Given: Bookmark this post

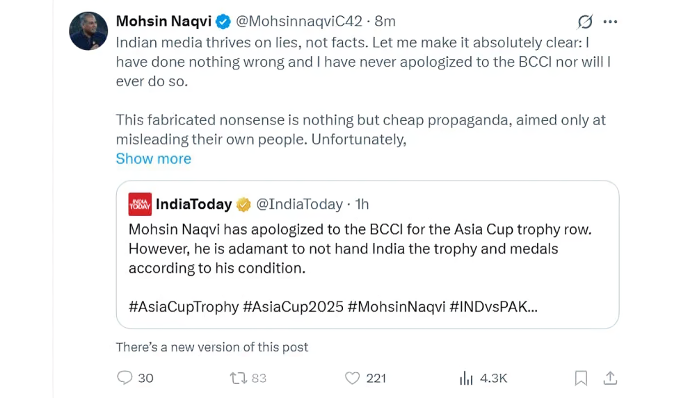Looking at the screenshot, I should (x=581, y=378).
